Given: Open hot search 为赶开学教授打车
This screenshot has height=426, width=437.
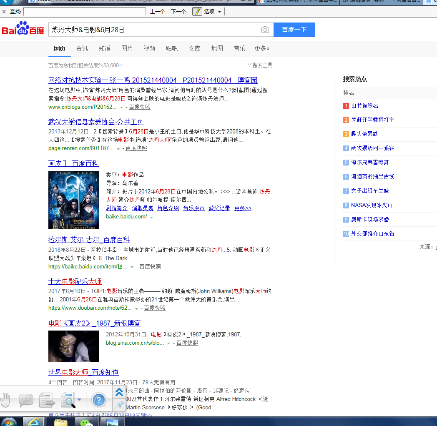Looking at the screenshot, I should (x=373, y=120).
